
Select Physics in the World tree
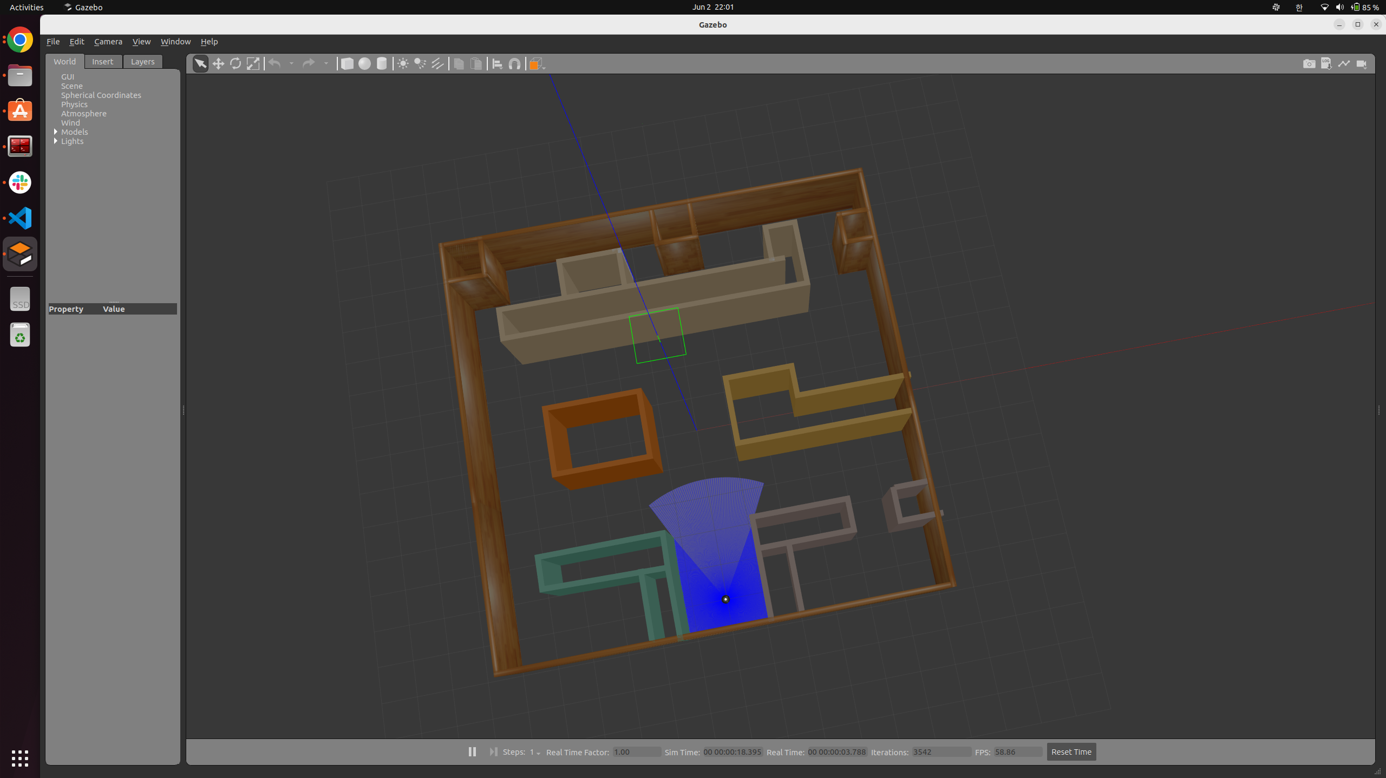click(74, 104)
